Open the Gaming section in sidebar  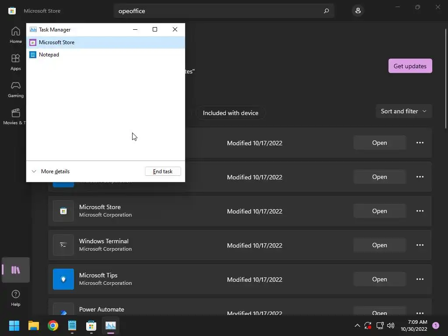pyautogui.click(x=15, y=89)
